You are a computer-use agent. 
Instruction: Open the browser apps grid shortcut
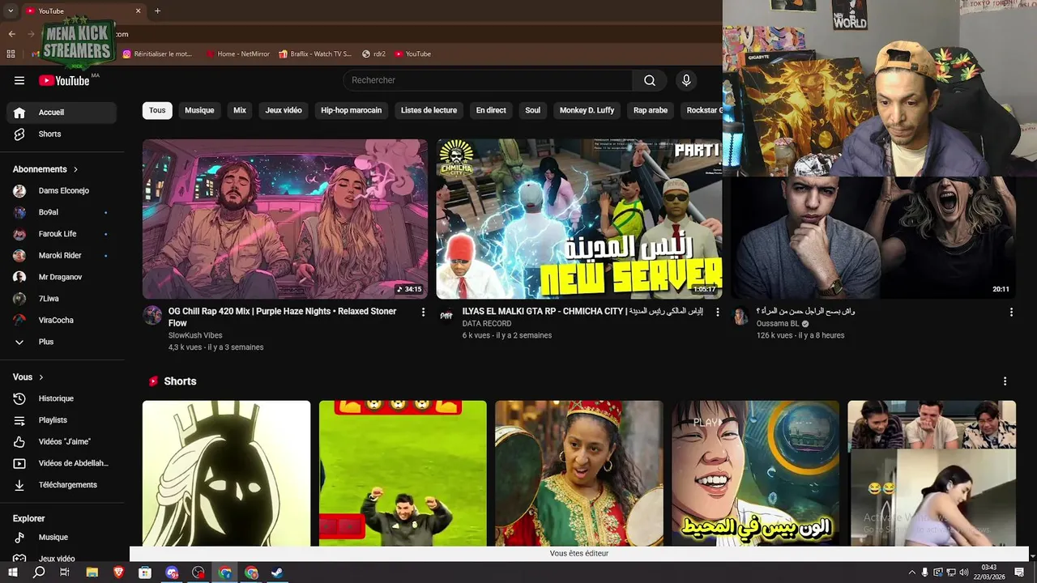(11, 54)
